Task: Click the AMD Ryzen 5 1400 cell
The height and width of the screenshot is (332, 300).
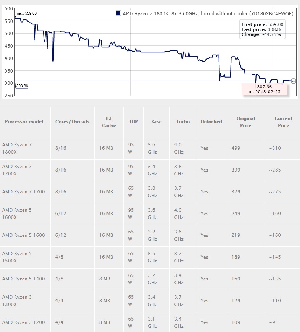Action: 23,279
